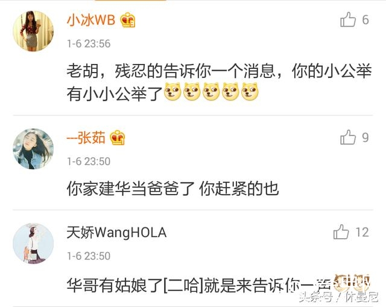Click the crown badge next to 一张茹
Viewport: 386px width, 307px height.
coord(118,138)
